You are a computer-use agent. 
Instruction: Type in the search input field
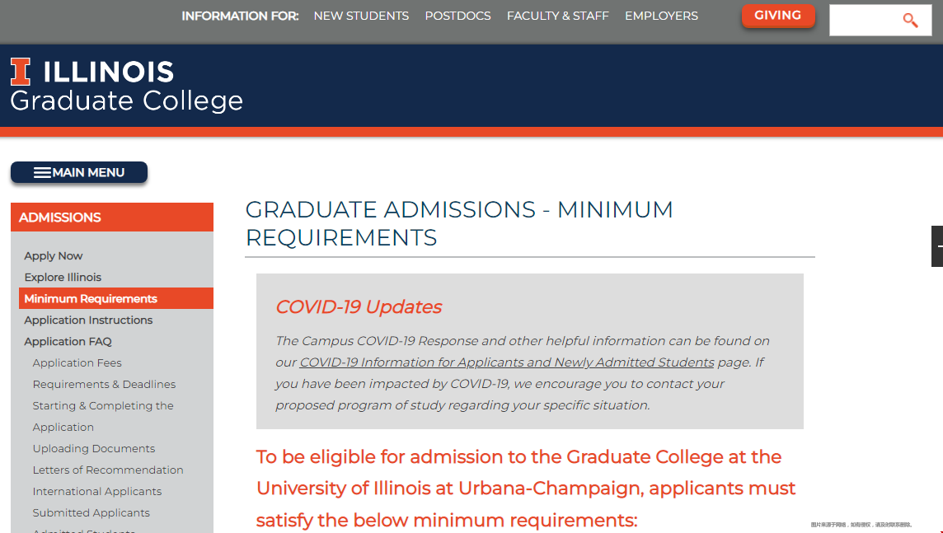[x=864, y=21]
